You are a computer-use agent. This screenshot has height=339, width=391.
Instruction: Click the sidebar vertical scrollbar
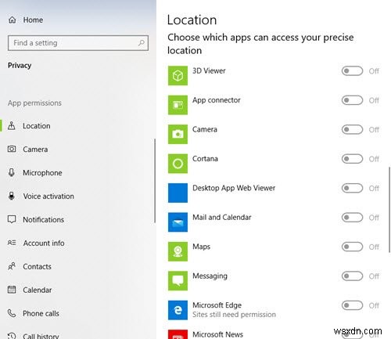pos(155,181)
